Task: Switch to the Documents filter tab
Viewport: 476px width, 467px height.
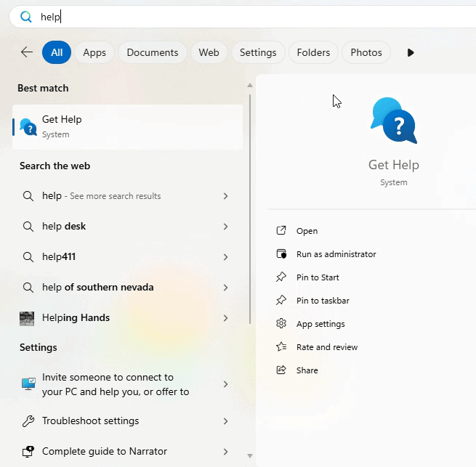Action: pos(153,52)
